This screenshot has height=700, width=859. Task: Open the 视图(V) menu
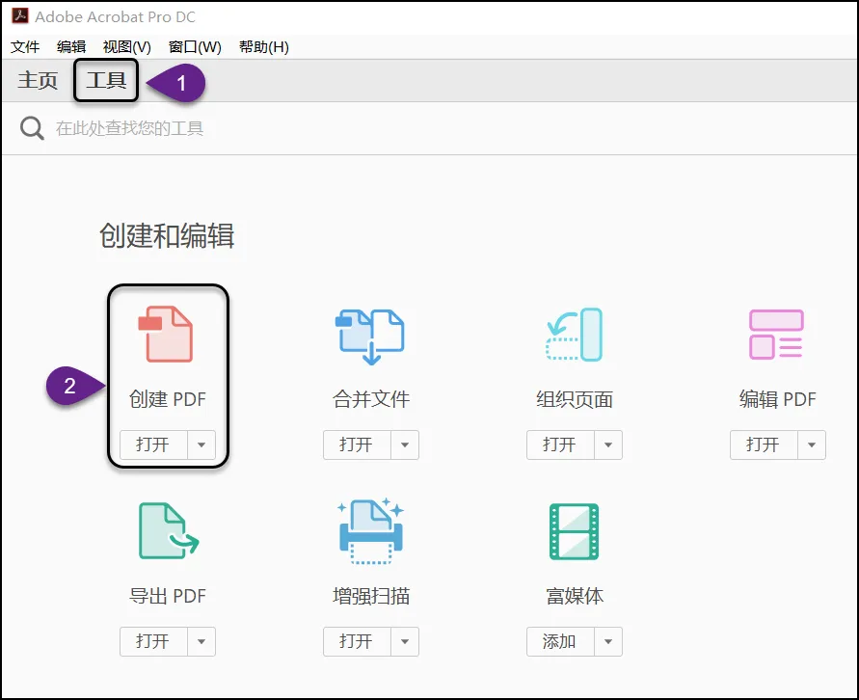click(x=127, y=47)
